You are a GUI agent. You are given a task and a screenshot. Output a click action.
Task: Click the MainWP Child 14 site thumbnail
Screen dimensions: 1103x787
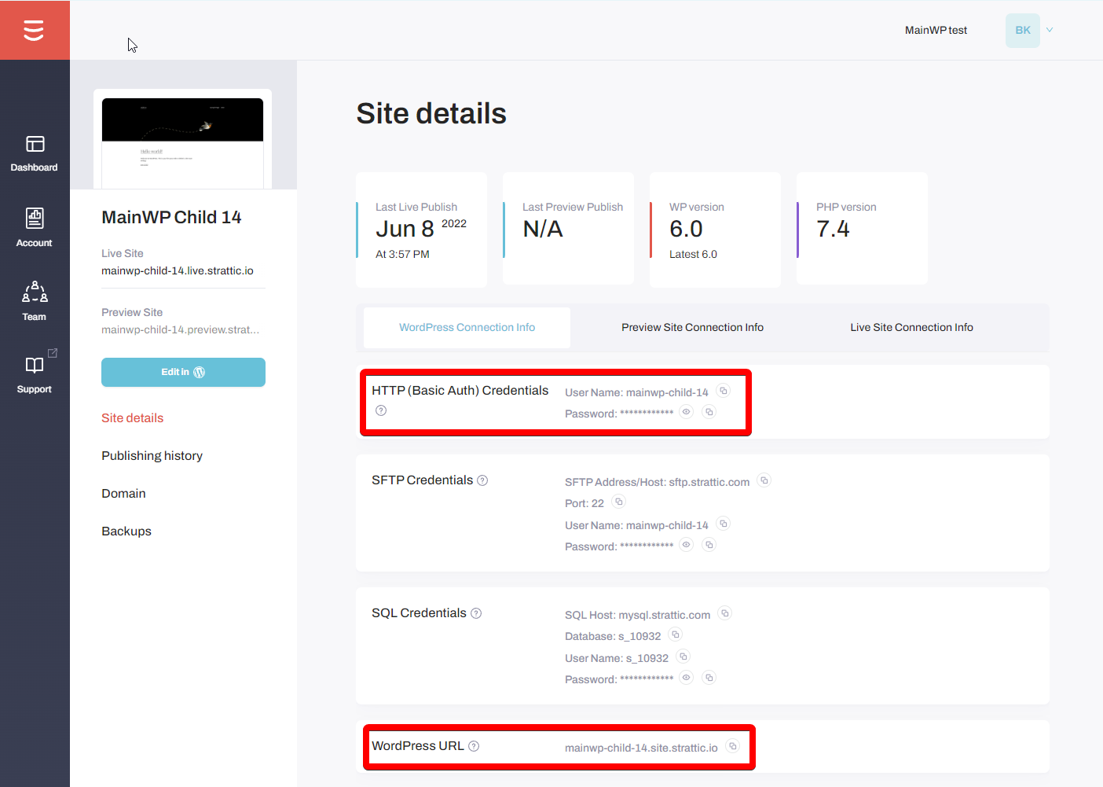pos(183,142)
